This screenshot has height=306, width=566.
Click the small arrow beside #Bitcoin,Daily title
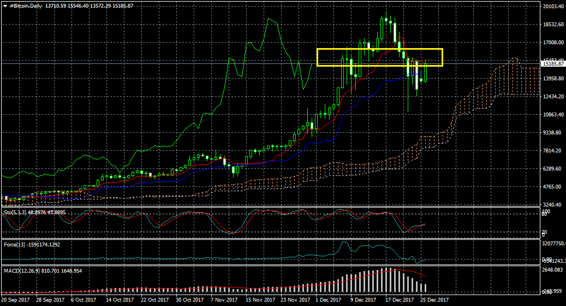pos(5,5)
